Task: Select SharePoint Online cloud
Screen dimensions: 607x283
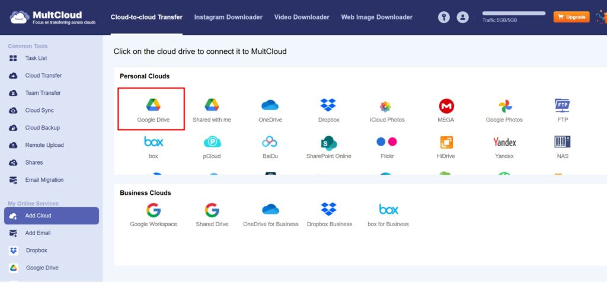Action: point(328,143)
